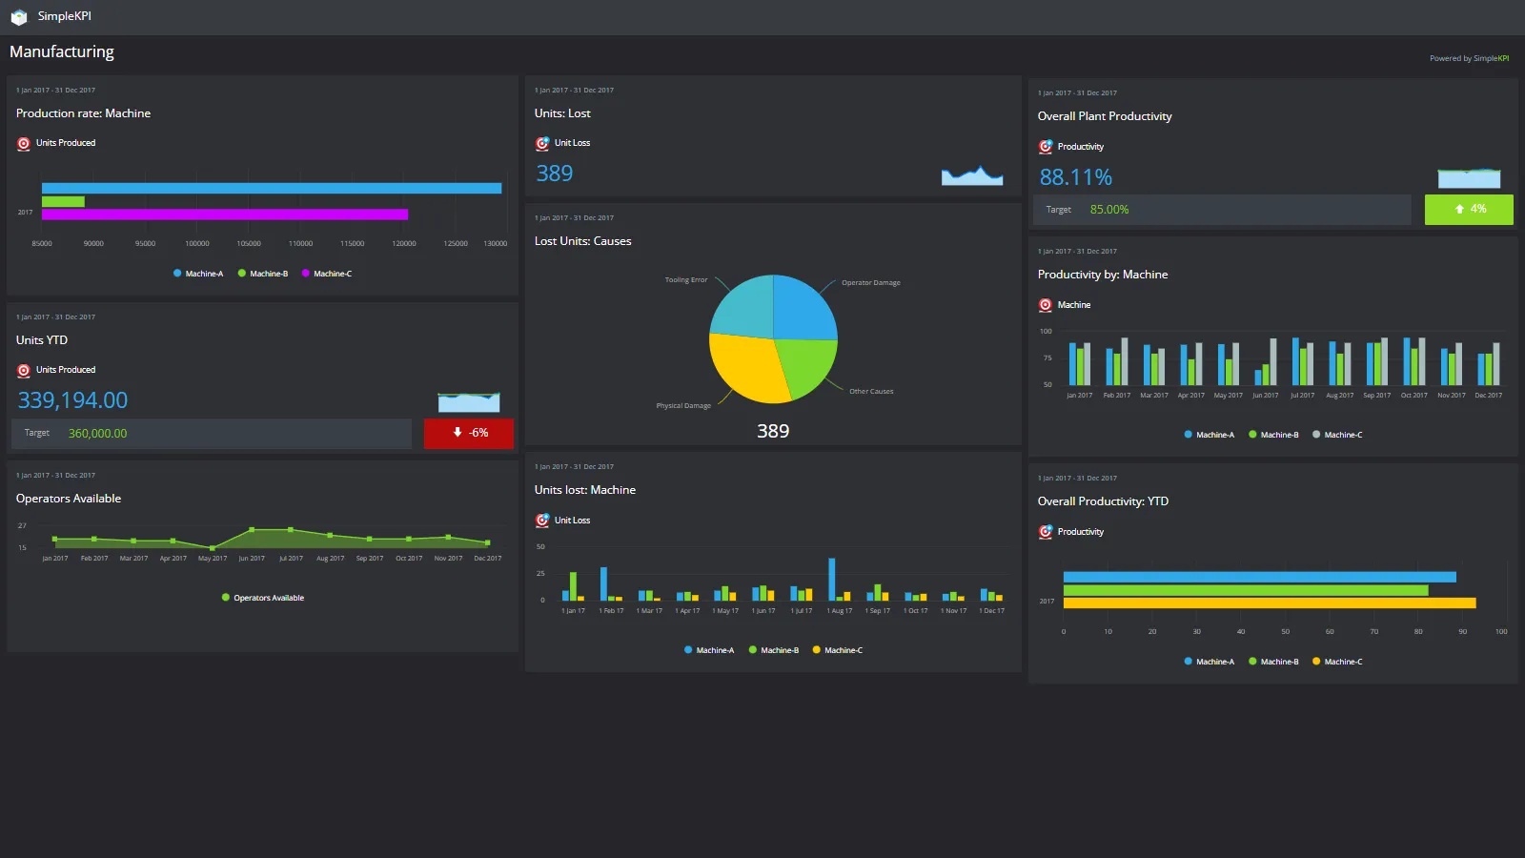Toggle Machine-C legend in Units lost: Machine
This screenshot has width=1525, height=858.
coord(838,649)
